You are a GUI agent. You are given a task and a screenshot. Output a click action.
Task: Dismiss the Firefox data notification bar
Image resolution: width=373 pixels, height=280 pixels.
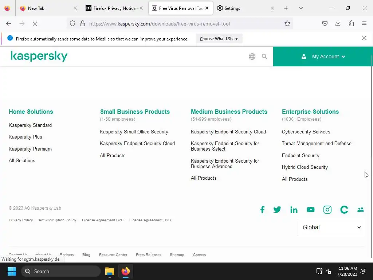click(364, 38)
